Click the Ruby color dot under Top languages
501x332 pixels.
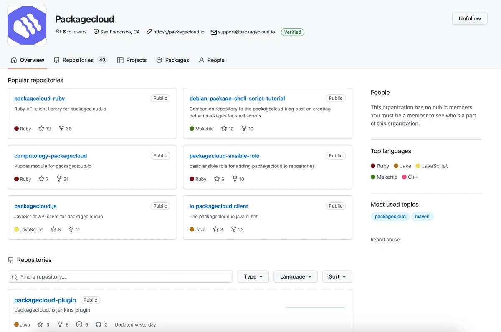click(x=372, y=165)
